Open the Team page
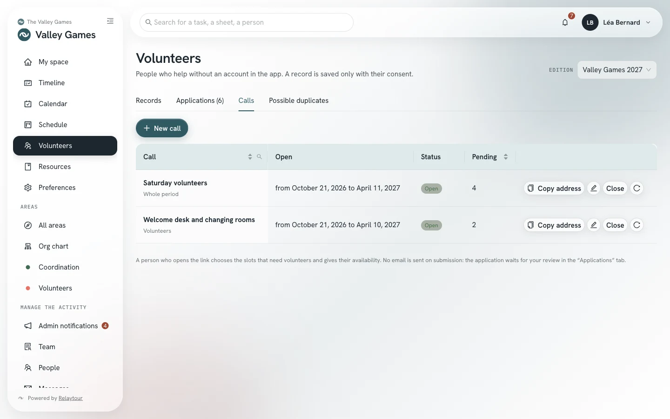The height and width of the screenshot is (419, 670). pyautogui.click(x=65, y=347)
